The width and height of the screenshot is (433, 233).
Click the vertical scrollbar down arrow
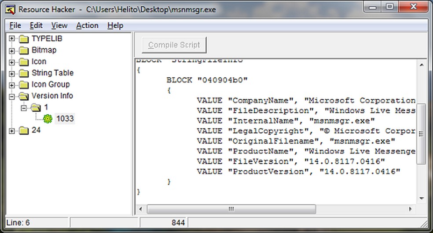(x=422, y=199)
